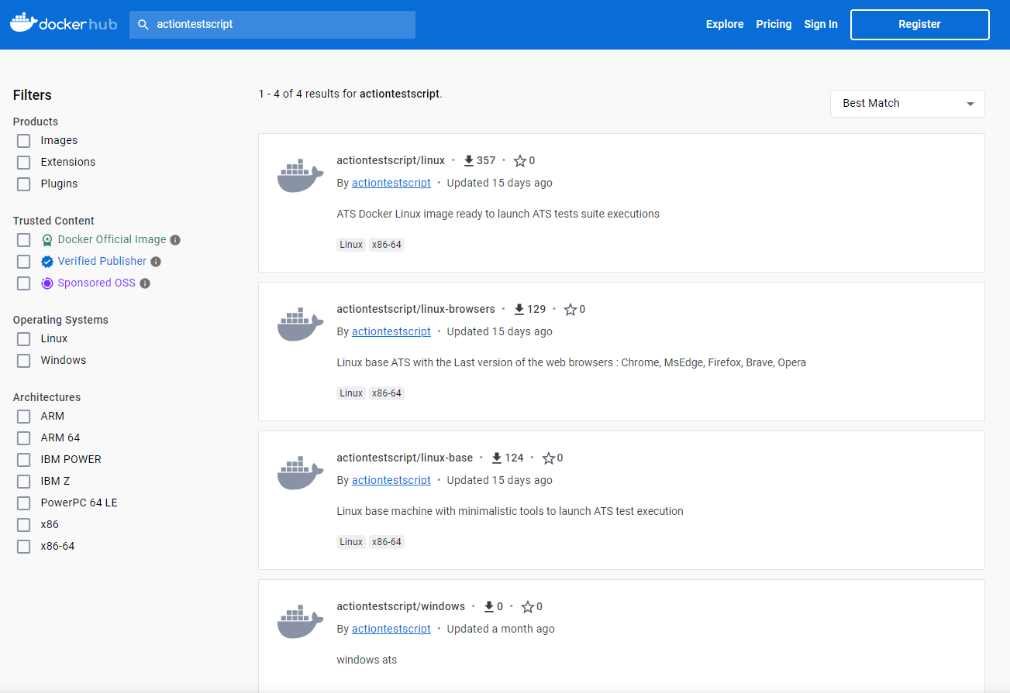This screenshot has height=693, width=1010.
Task: Open the Best Match sort dropdown
Action: point(907,104)
